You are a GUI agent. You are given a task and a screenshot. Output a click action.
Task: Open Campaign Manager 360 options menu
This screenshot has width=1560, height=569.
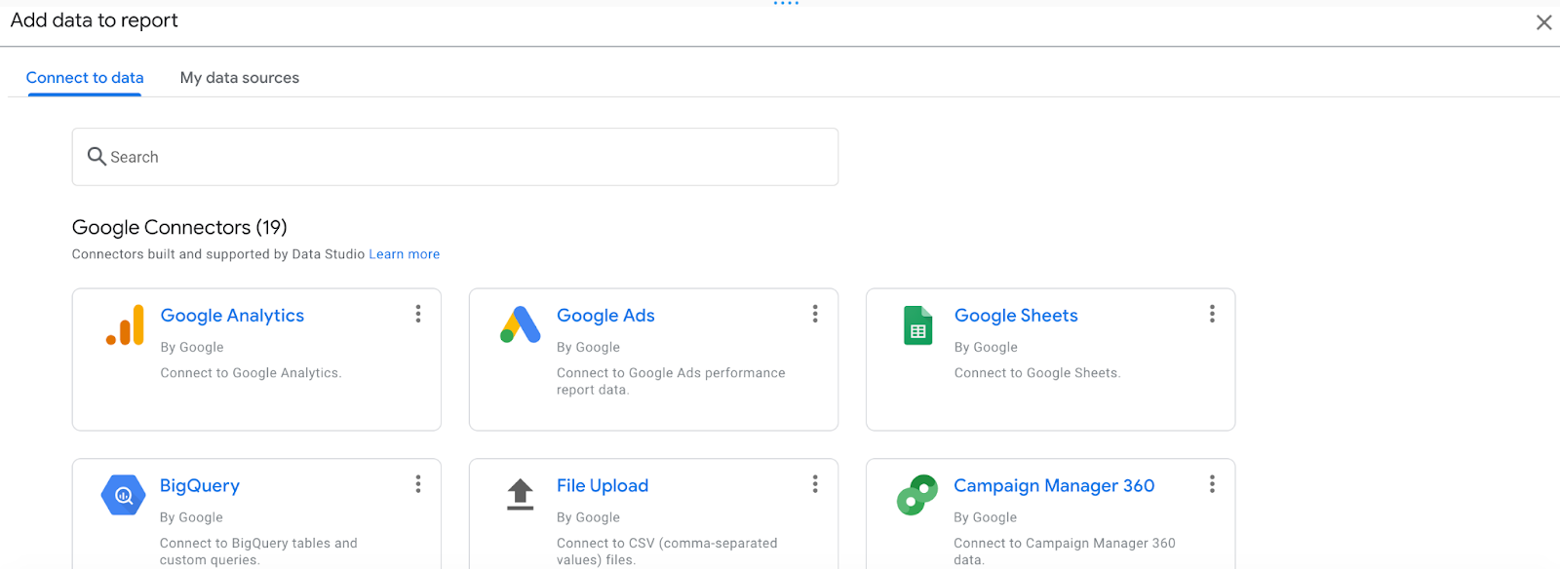[x=1212, y=484]
